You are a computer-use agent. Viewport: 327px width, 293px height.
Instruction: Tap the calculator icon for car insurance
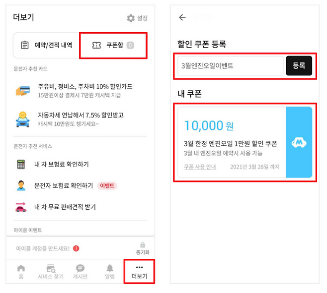click(x=21, y=164)
